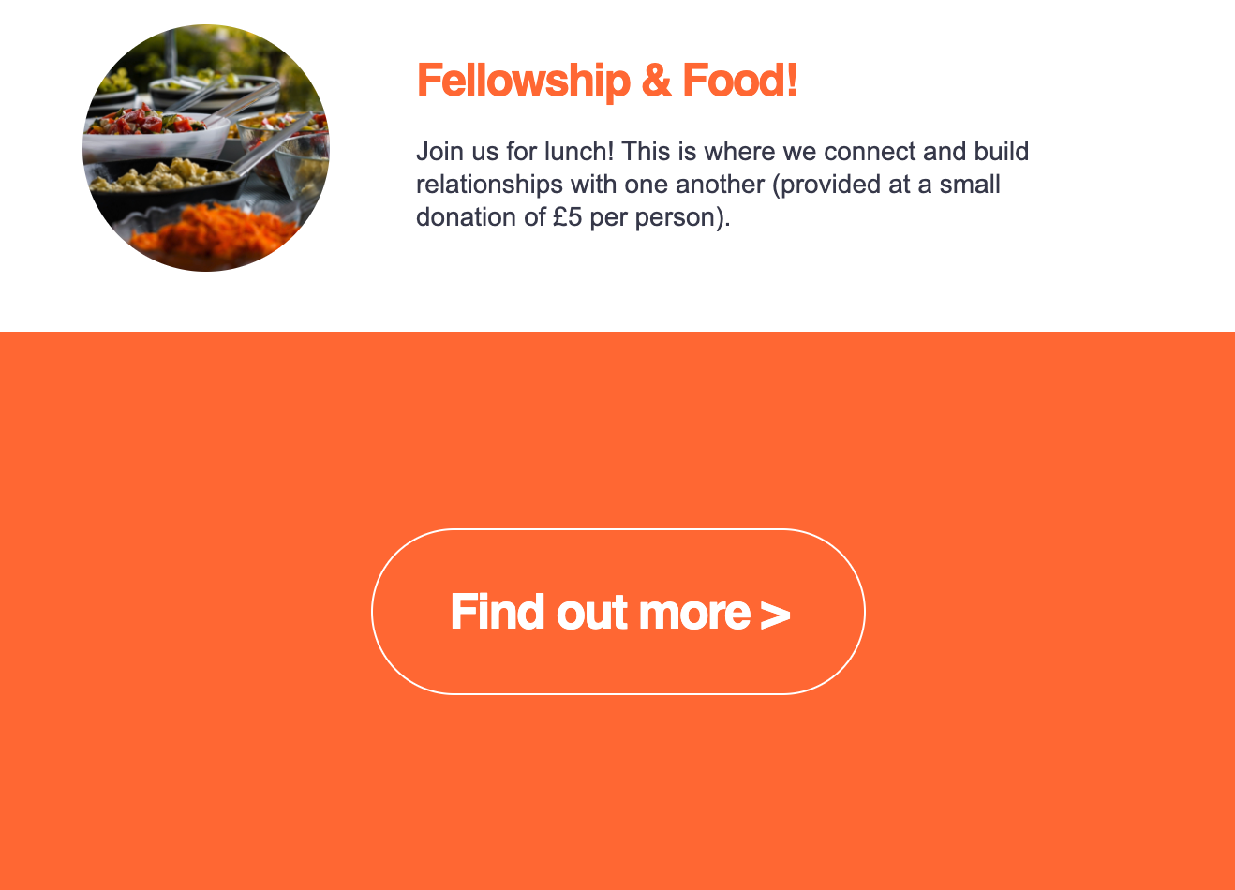Click the greater-than arrow in the button
Image resolution: width=1235 pixels, height=890 pixels.
point(775,615)
